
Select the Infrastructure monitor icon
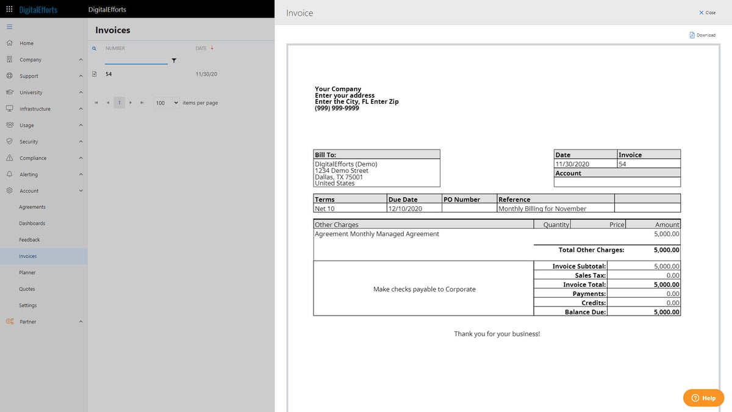(x=9, y=108)
